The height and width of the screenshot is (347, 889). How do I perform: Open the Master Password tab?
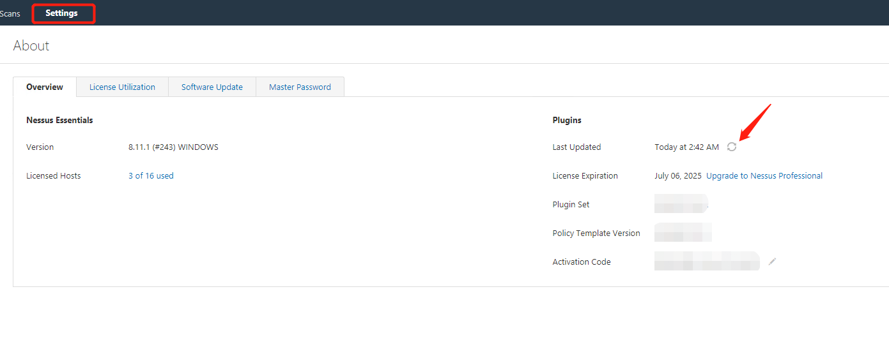[x=300, y=87]
